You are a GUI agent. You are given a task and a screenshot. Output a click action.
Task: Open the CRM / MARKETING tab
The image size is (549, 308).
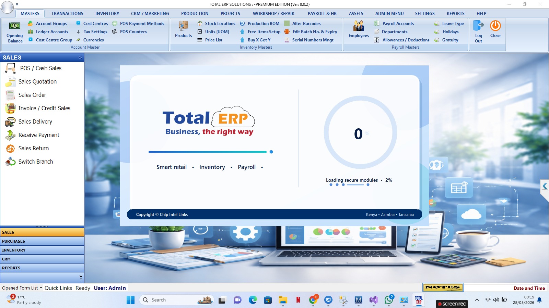[150, 14]
